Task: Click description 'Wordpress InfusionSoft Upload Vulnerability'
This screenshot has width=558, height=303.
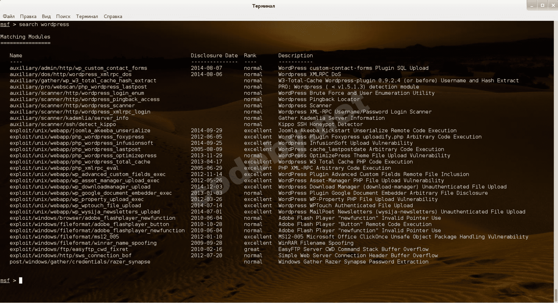Action: 346,143
